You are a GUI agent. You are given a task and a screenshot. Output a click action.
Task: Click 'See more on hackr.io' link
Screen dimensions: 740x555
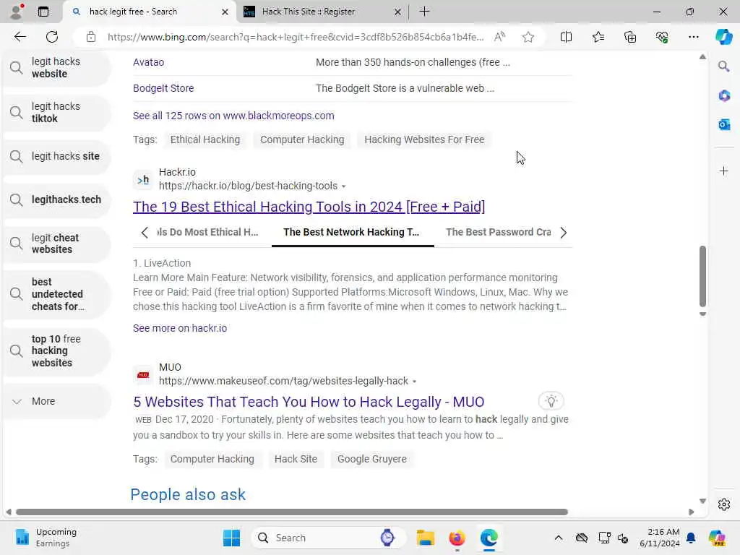[180, 328]
